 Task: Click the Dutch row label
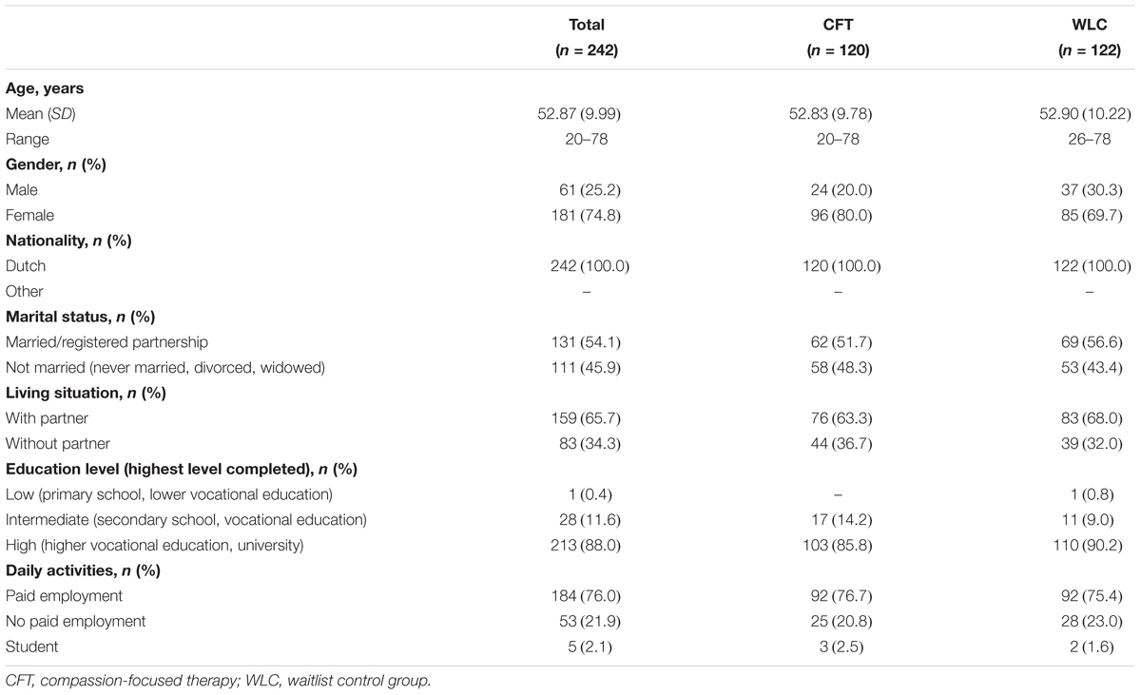coord(24,266)
